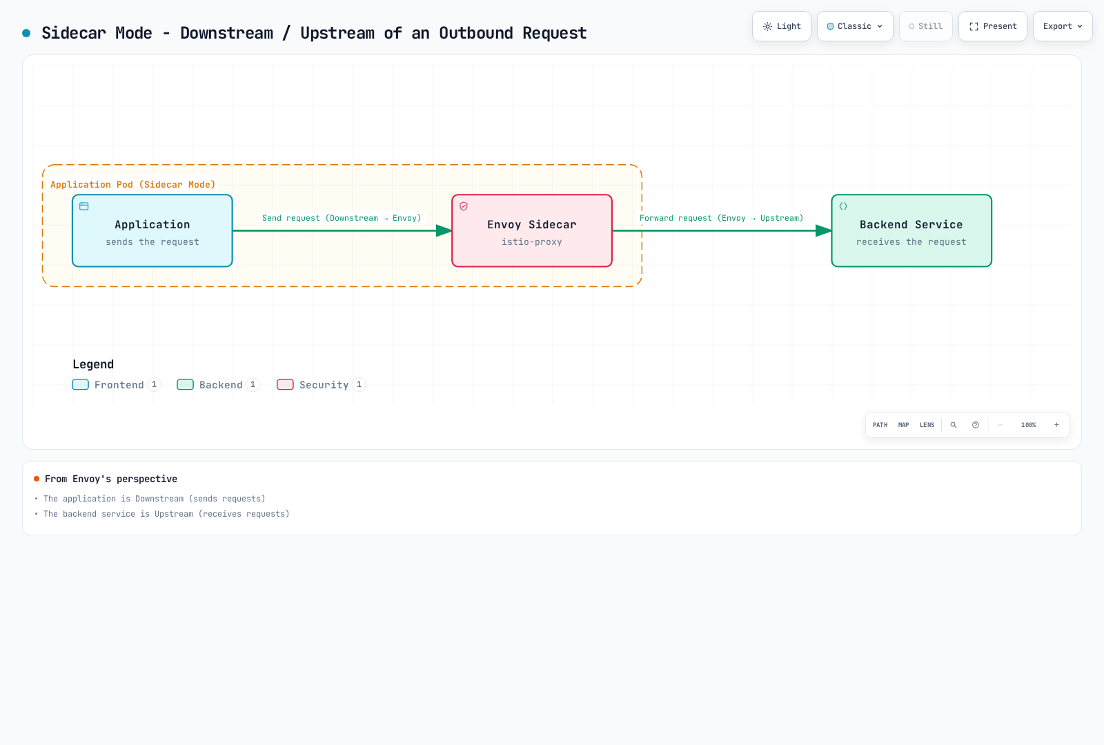The width and height of the screenshot is (1104, 745).
Task: Switch to LENS mode
Action: click(927, 425)
